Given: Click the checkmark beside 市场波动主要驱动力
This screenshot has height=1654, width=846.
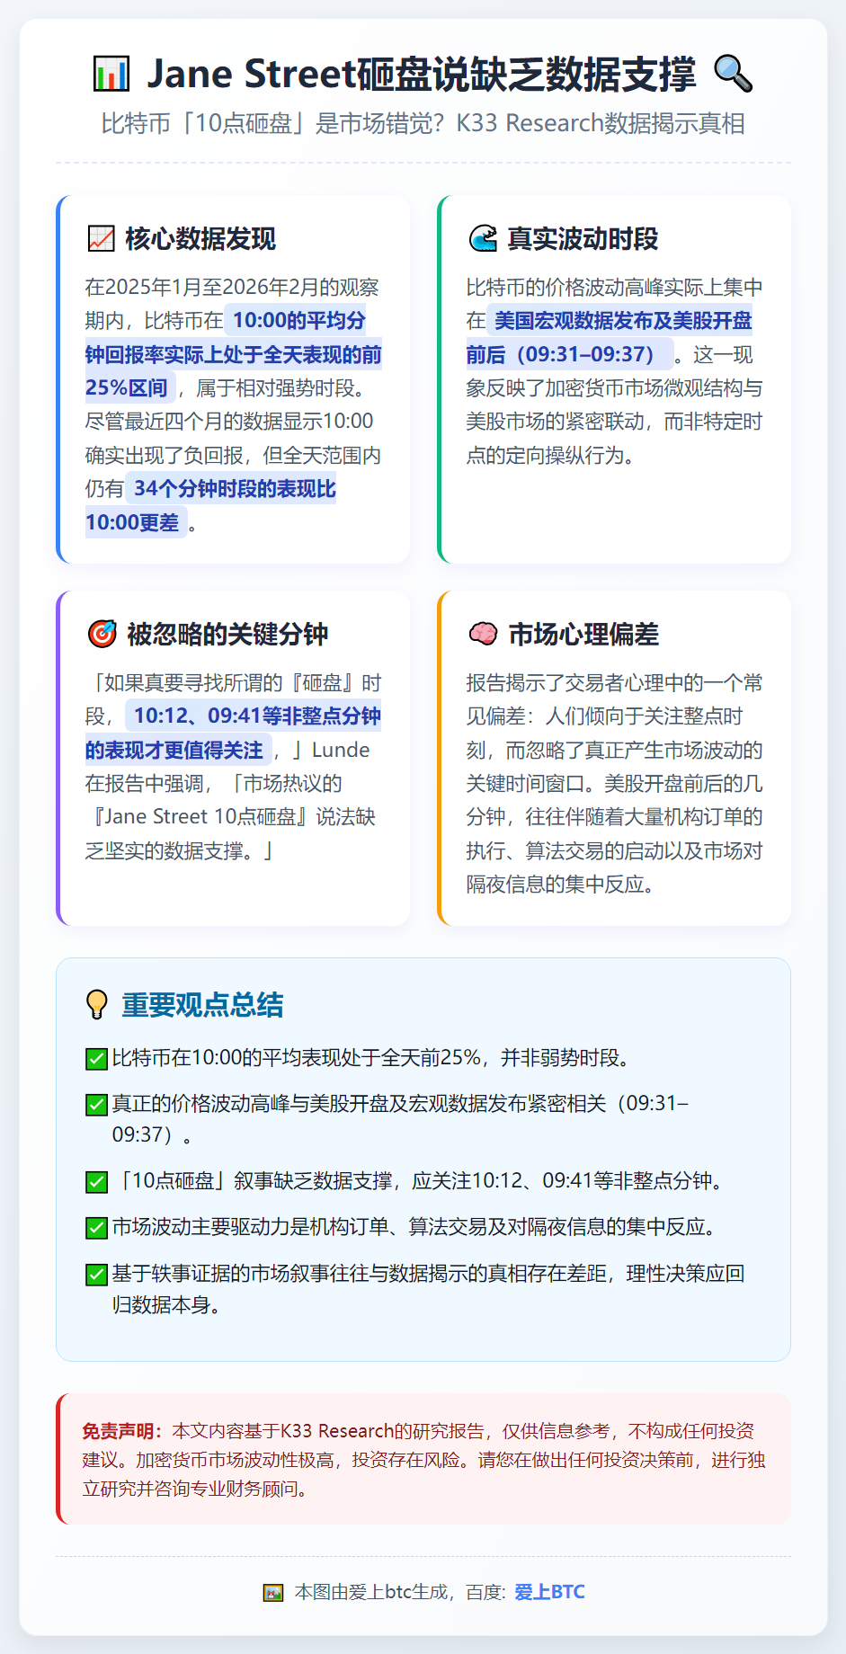Looking at the screenshot, I should point(96,1228).
